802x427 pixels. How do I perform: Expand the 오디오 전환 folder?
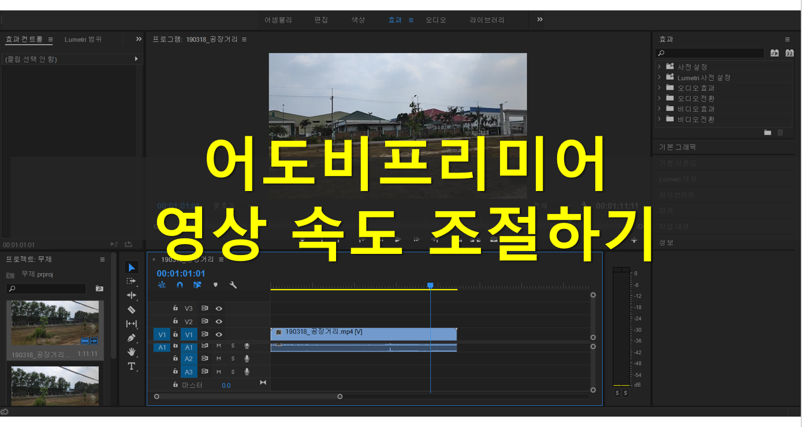point(659,98)
